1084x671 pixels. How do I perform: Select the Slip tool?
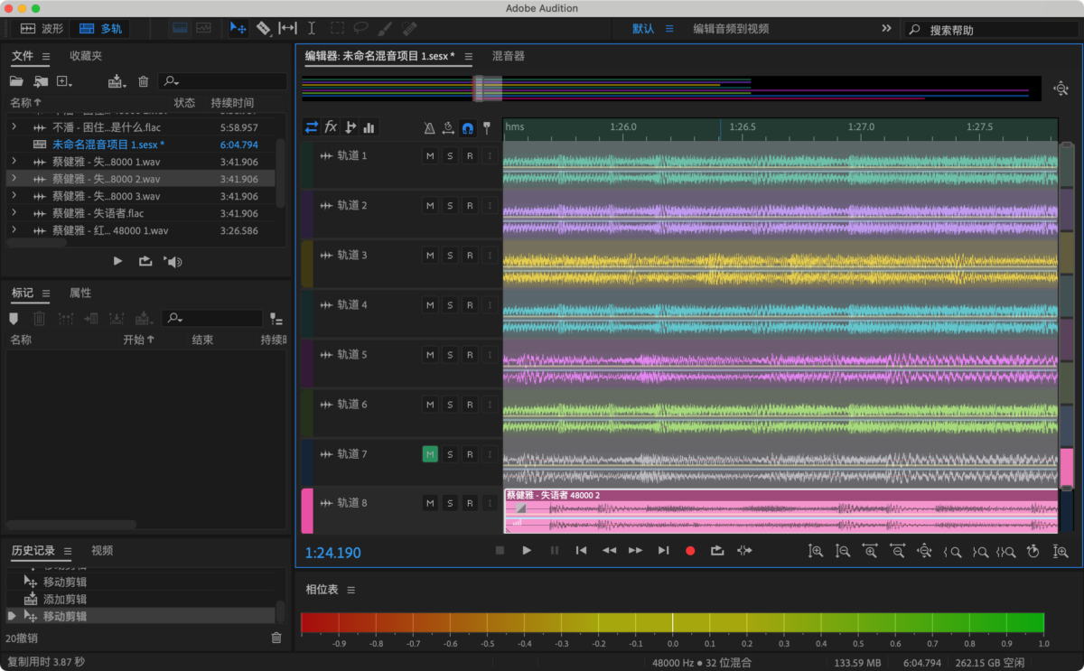tap(287, 28)
